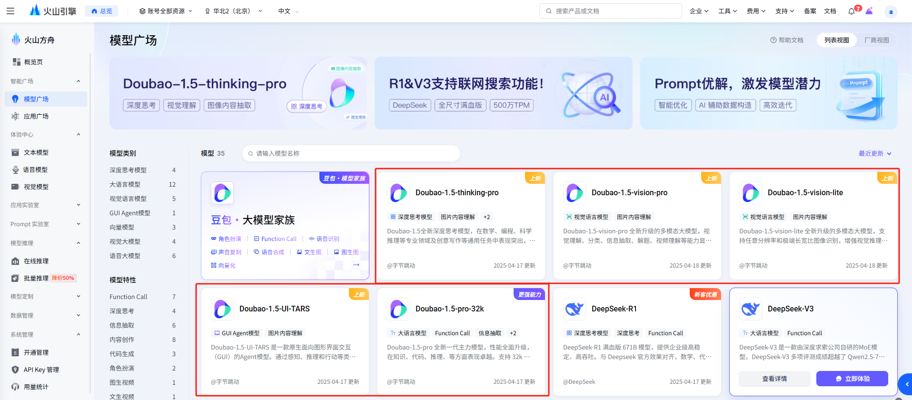Click the model name search field

click(x=352, y=153)
